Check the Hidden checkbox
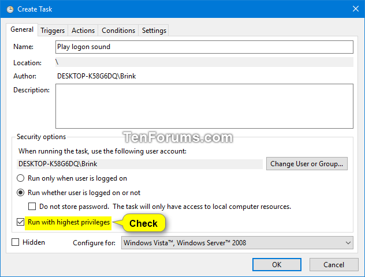This screenshot has height=277, width=365. pos(16,242)
